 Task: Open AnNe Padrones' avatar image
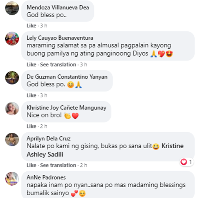click(x=12, y=179)
